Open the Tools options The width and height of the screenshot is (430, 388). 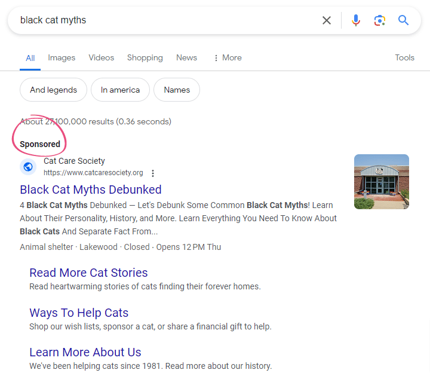(404, 57)
